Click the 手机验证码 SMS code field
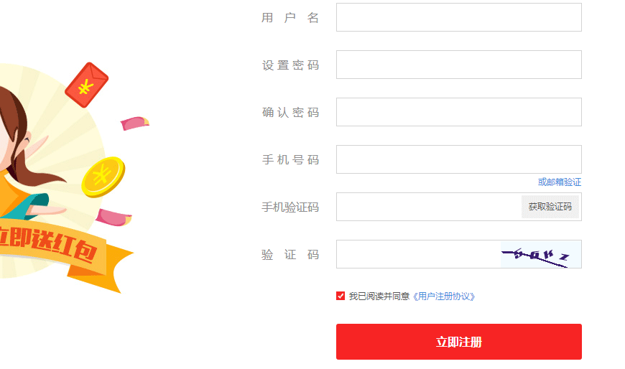Viewport: 625px width, 369px height. (x=429, y=207)
